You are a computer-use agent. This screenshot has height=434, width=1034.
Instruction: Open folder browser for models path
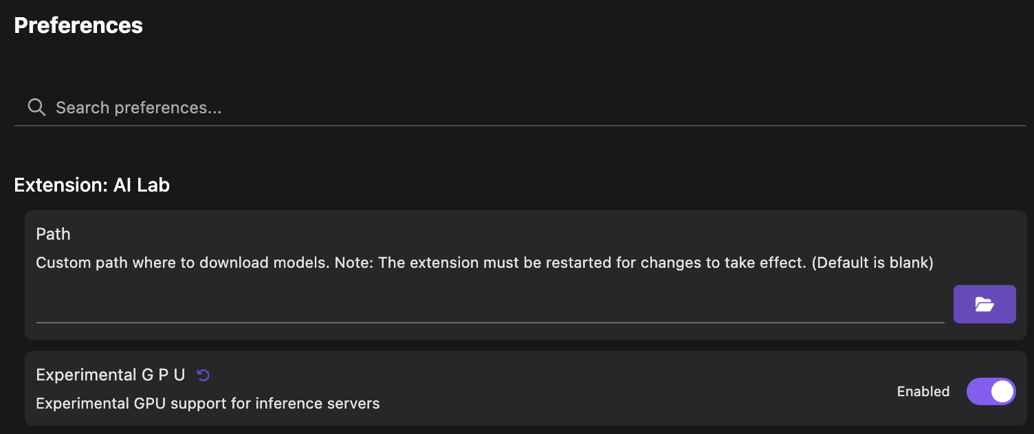(x=984, y=304)
